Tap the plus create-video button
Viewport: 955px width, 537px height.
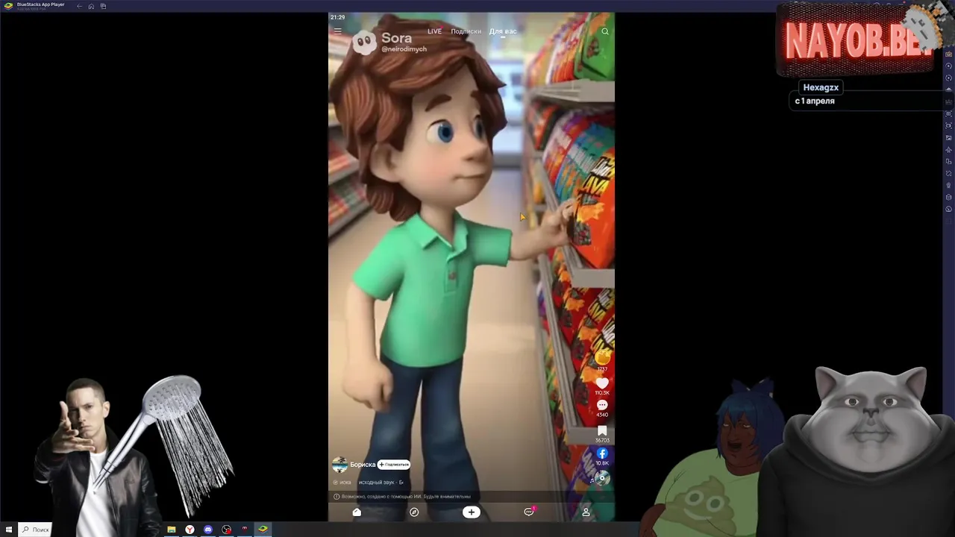(x=471, y=512)
